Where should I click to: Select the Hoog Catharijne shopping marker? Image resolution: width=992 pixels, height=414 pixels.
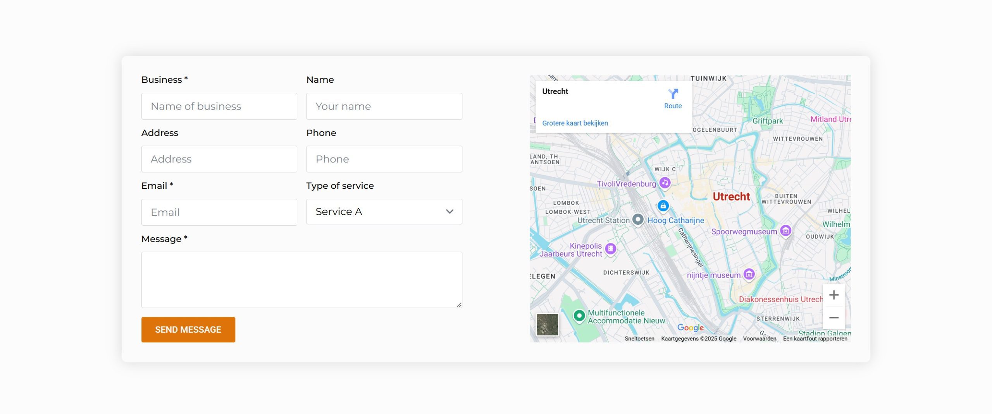[x=663, y=206]
